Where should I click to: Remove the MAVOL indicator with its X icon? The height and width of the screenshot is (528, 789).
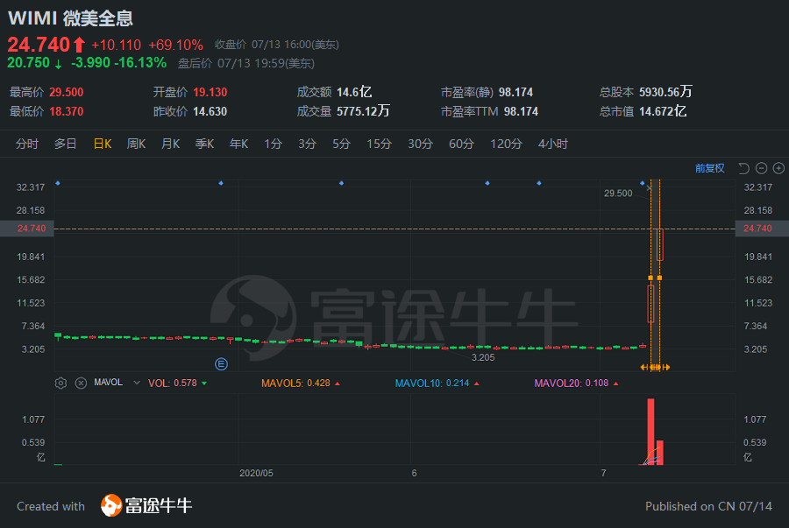pos(81,384)
